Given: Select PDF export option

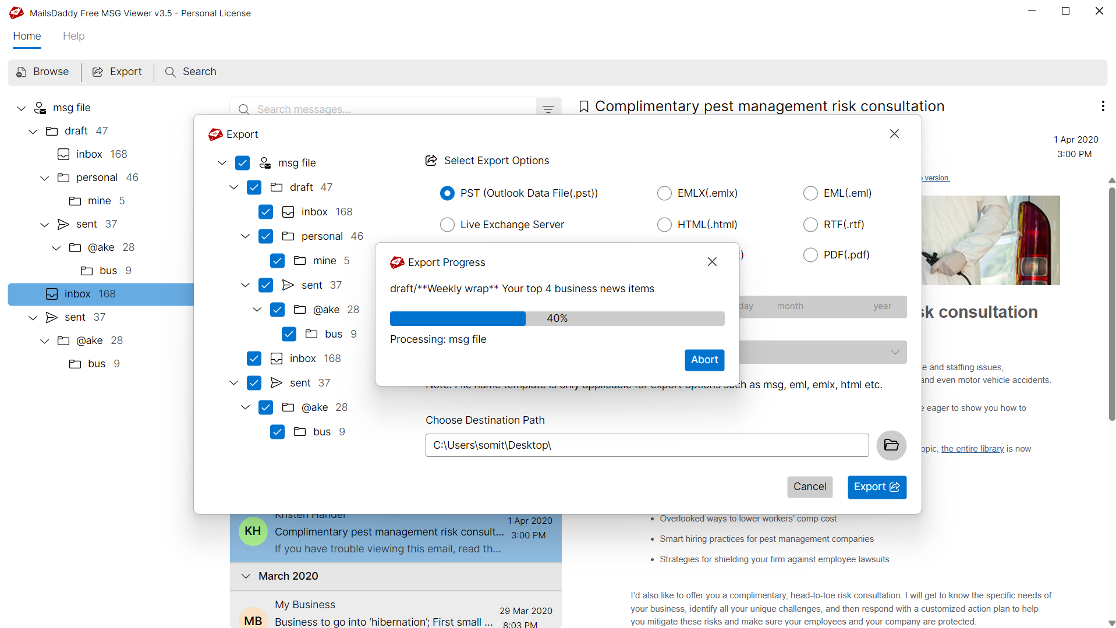Looking at the screenshot, I should tap(810, 255).
